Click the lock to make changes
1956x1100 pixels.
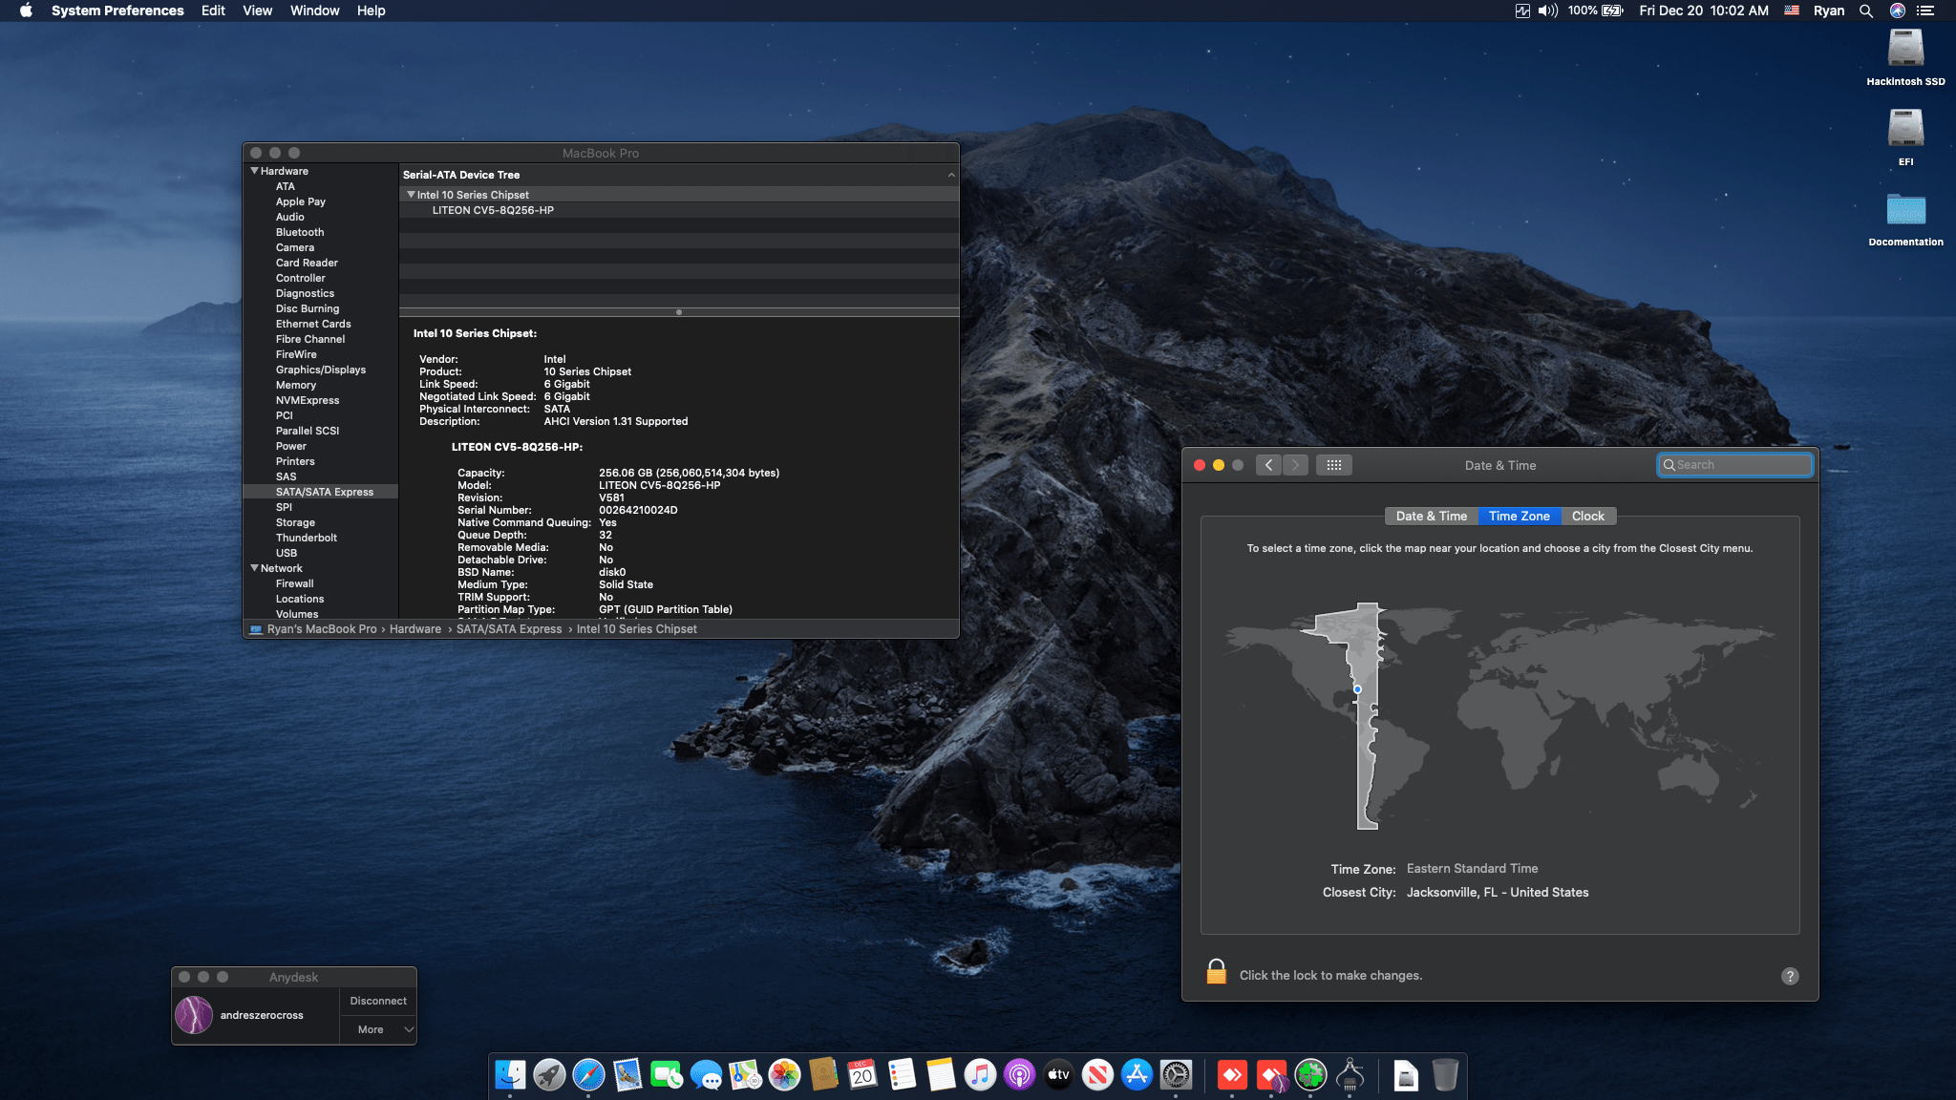[1216, 972]
